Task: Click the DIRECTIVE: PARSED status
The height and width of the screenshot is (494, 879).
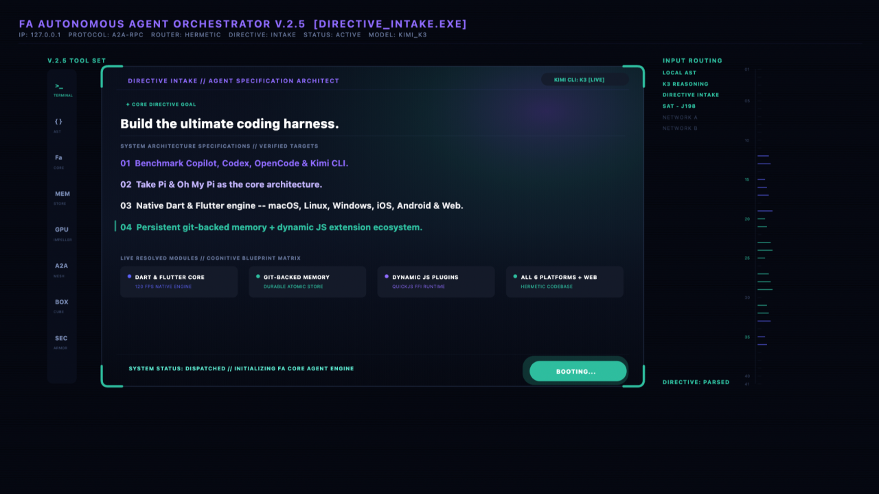Action: point(696,382)
